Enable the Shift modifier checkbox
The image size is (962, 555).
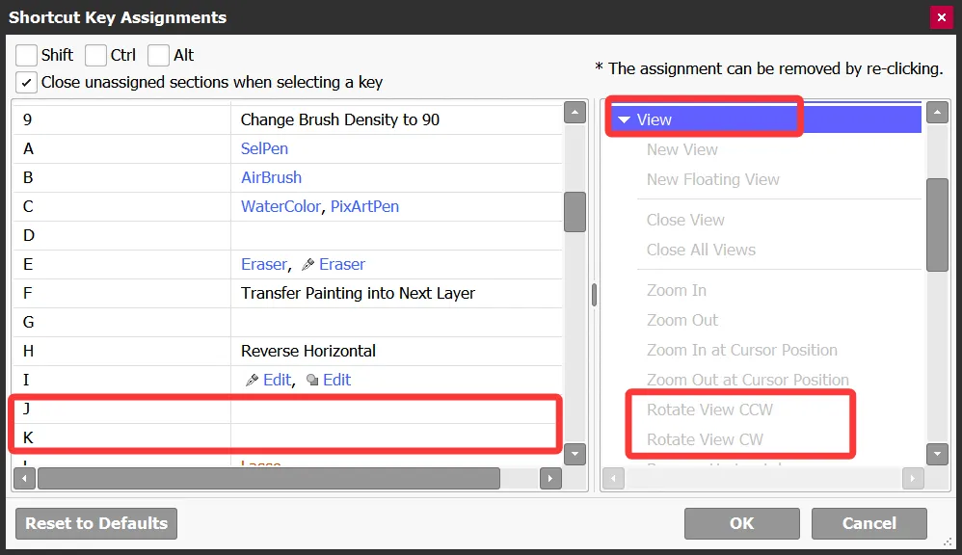[x=26, y=55]
